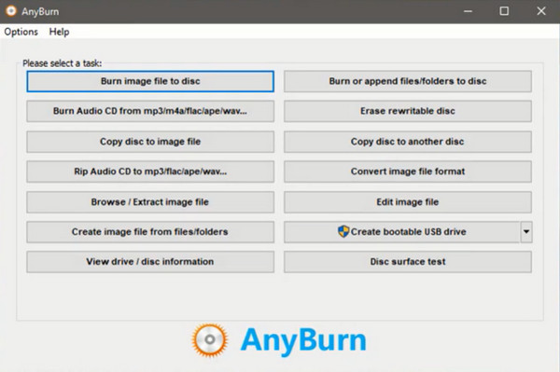Launch Convert image file format
Viewport: 560px width, 372px height.
point(408,172)
